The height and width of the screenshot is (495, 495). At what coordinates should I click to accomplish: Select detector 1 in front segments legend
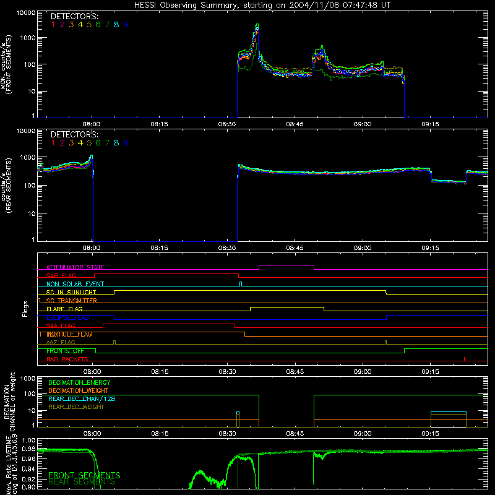[x=53, y=24]
